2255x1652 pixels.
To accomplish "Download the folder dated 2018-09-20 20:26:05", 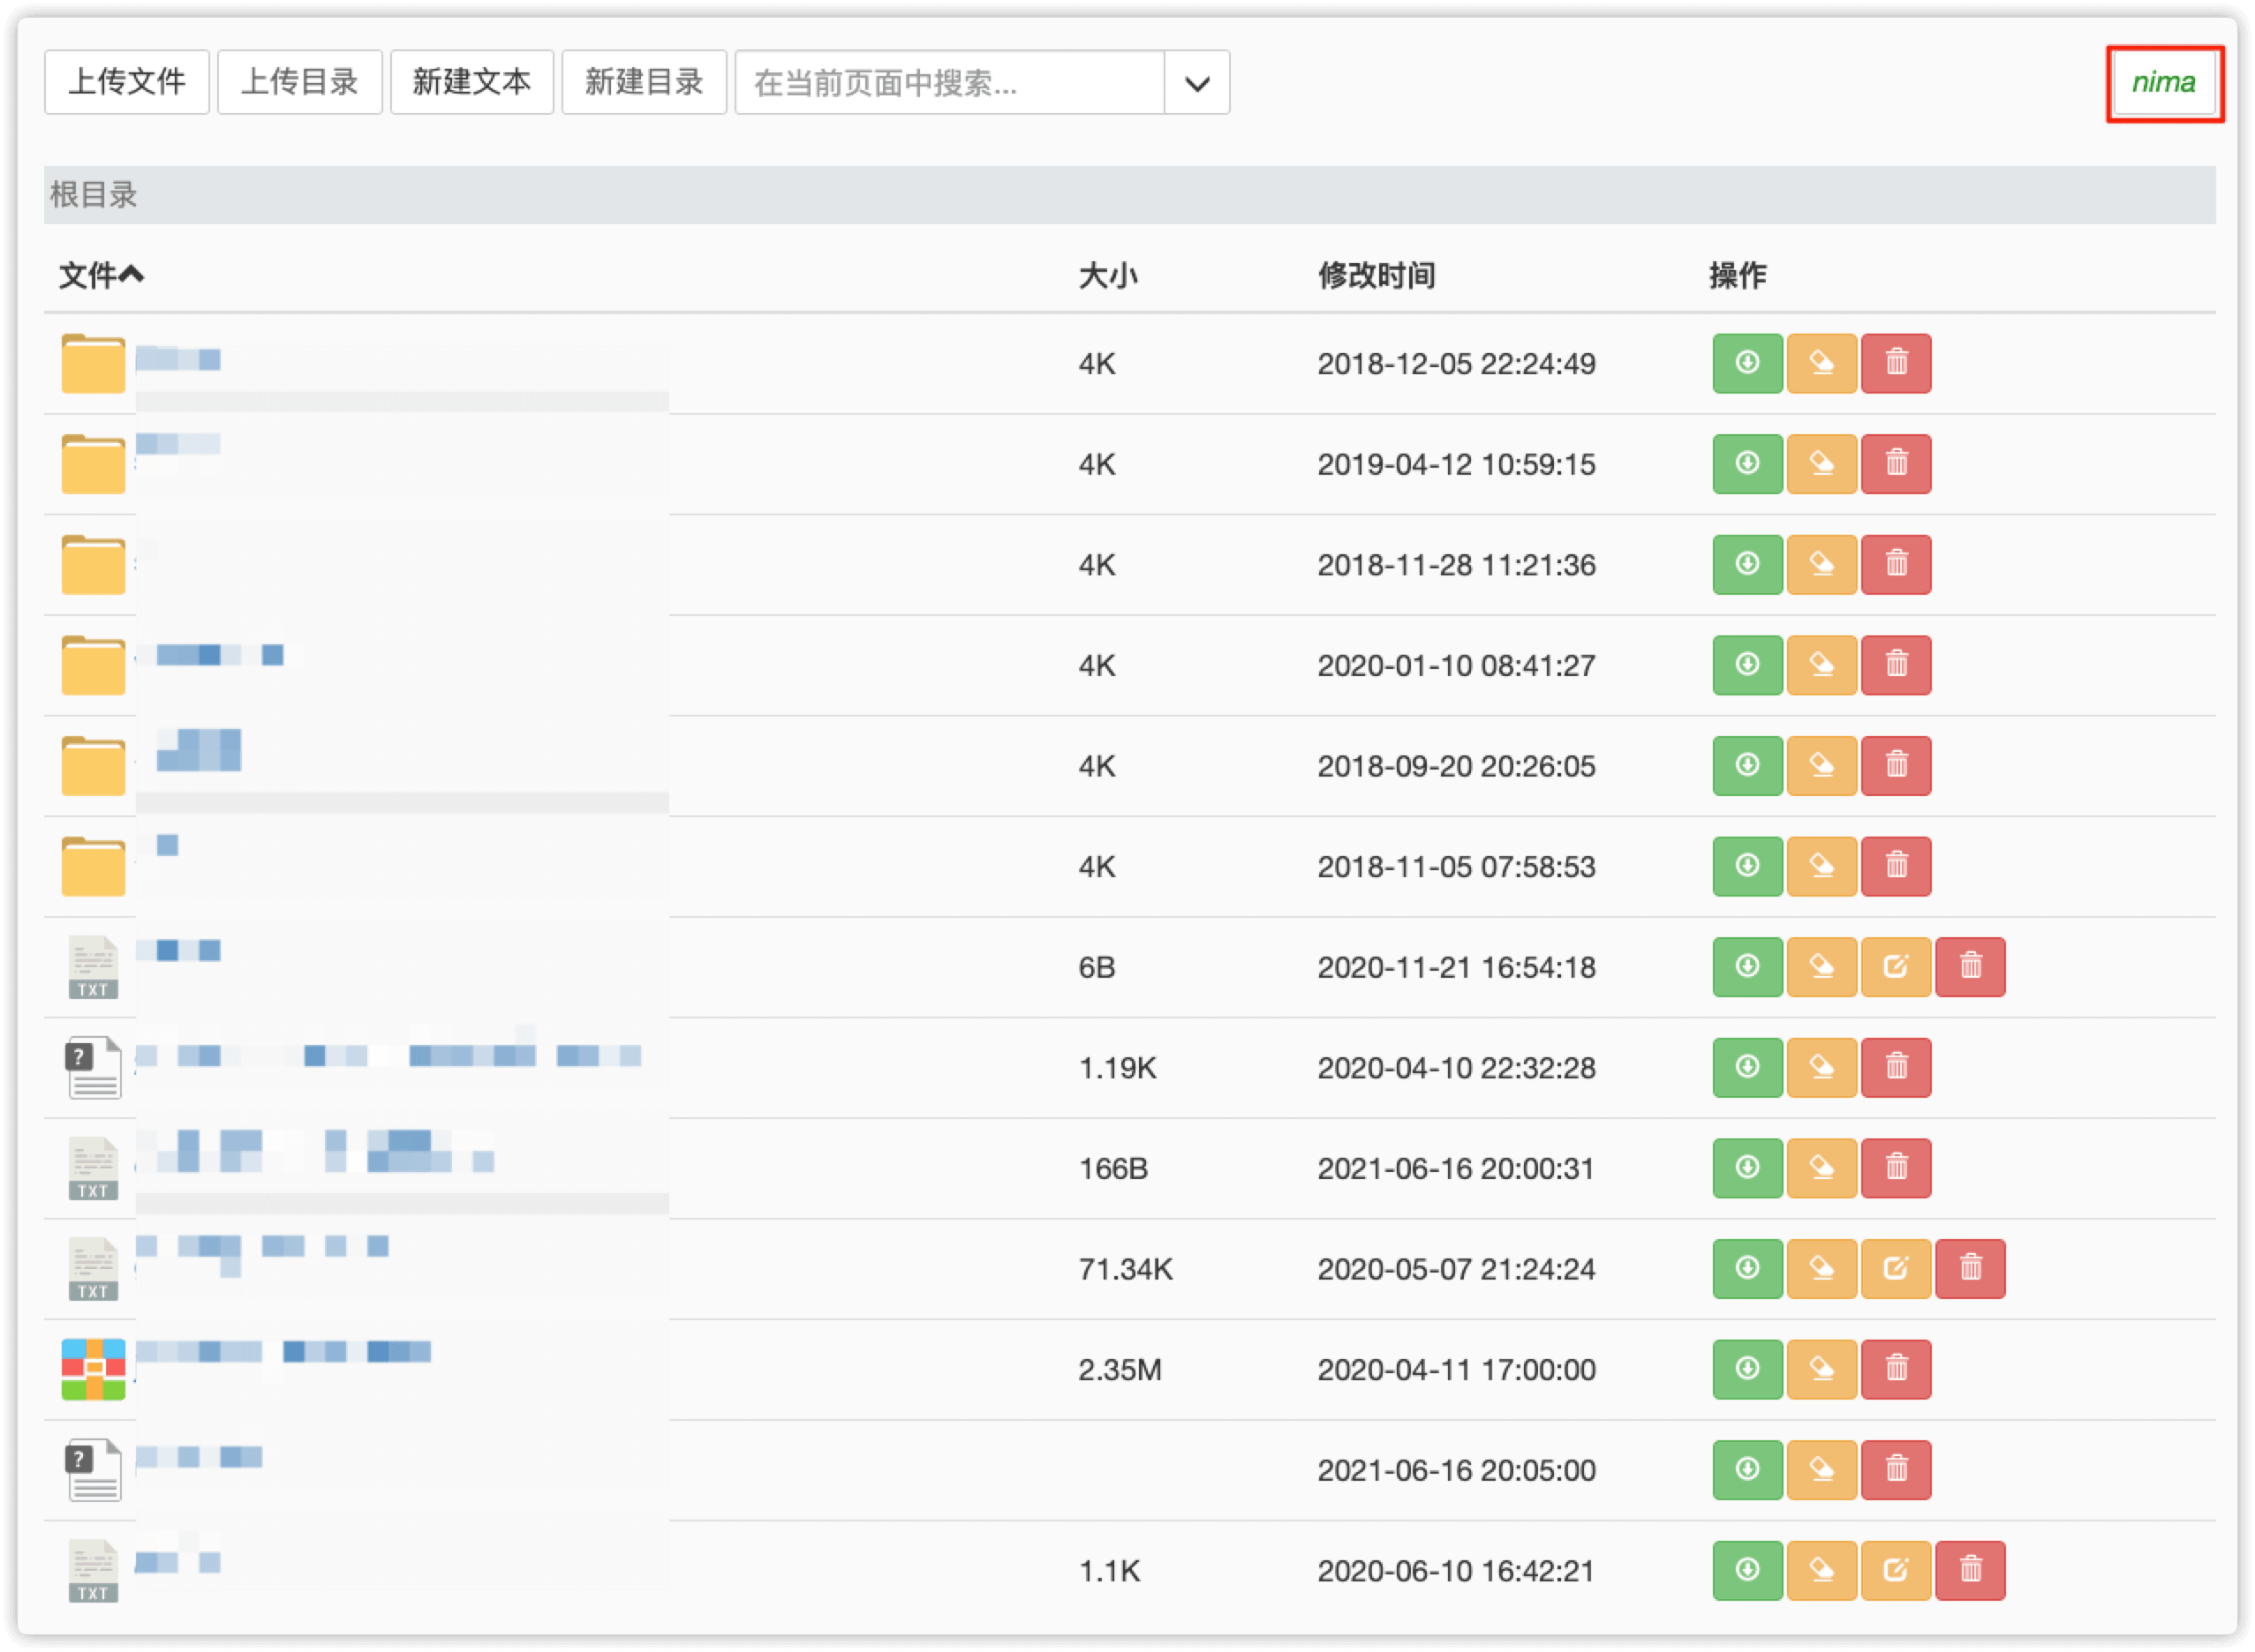I will point(1746,766).
